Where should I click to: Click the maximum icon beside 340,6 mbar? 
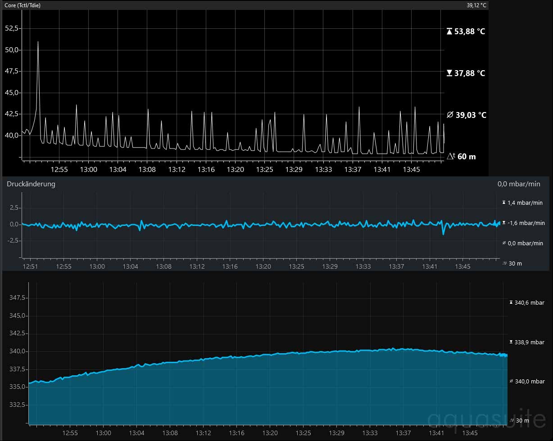tap(511, 303)
